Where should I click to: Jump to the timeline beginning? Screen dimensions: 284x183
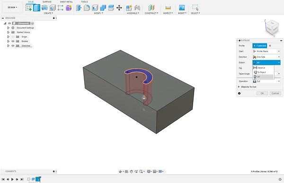3,179
